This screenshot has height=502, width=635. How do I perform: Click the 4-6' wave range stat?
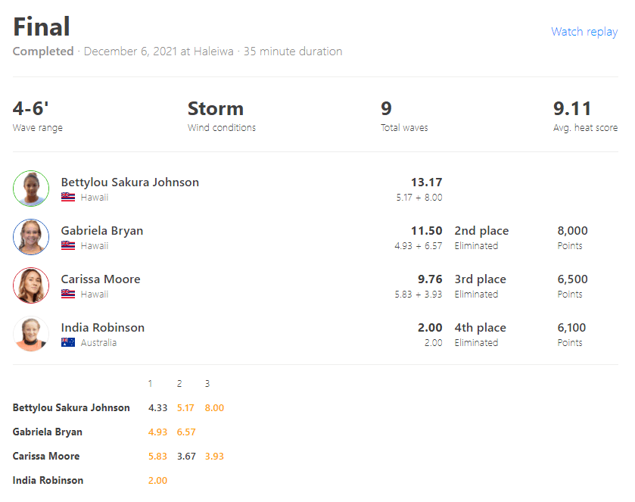(x=31, y=109)
